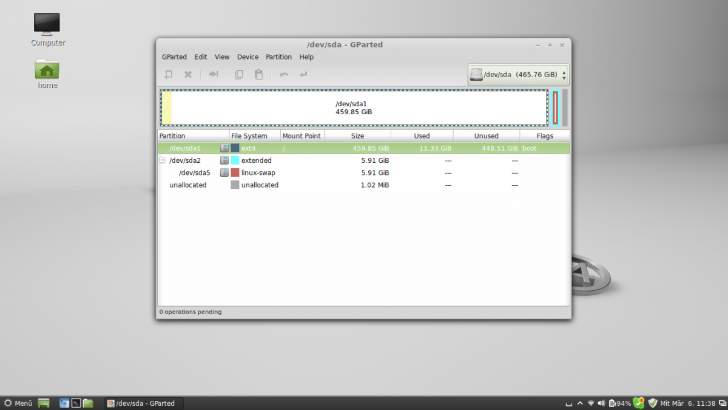Screen dimensions: 728x410
Task: Select the /dev/sda5 partition row
Action: tap(363, 173)
